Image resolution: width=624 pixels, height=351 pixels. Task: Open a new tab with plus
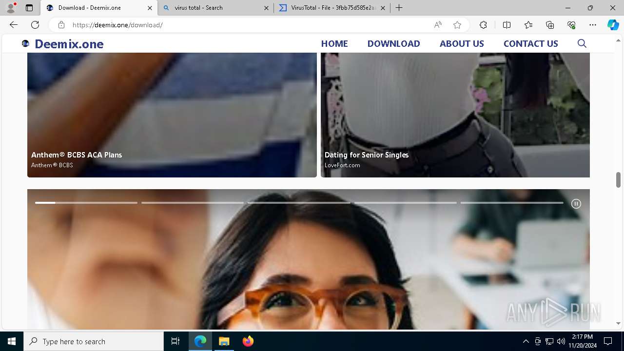click(x=399, y=8)
